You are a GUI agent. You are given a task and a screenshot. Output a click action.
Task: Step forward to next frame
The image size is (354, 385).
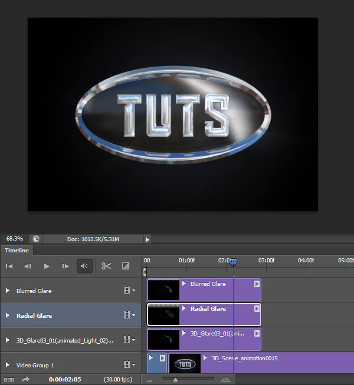pyautogui.click(x=65, y=266)
